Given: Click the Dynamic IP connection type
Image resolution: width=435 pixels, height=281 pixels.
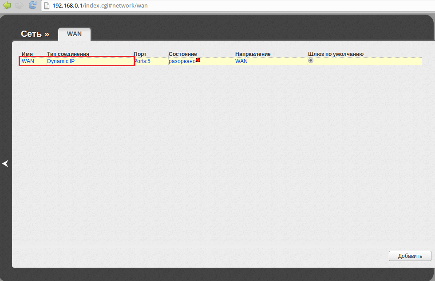Looking at the screenshot, I should (x=61, y=61).
